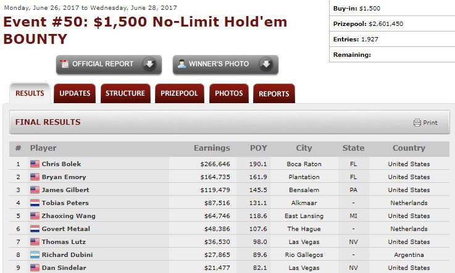
Task: Go to the Prizepool tab
Action: pyautogui.click(x=179, y=94)
